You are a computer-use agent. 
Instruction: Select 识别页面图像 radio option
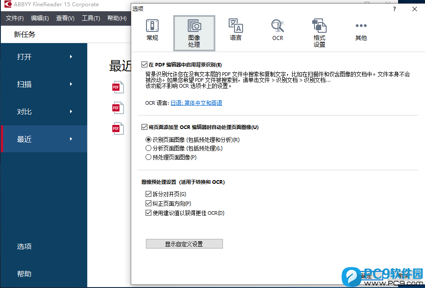coord(148,140)
